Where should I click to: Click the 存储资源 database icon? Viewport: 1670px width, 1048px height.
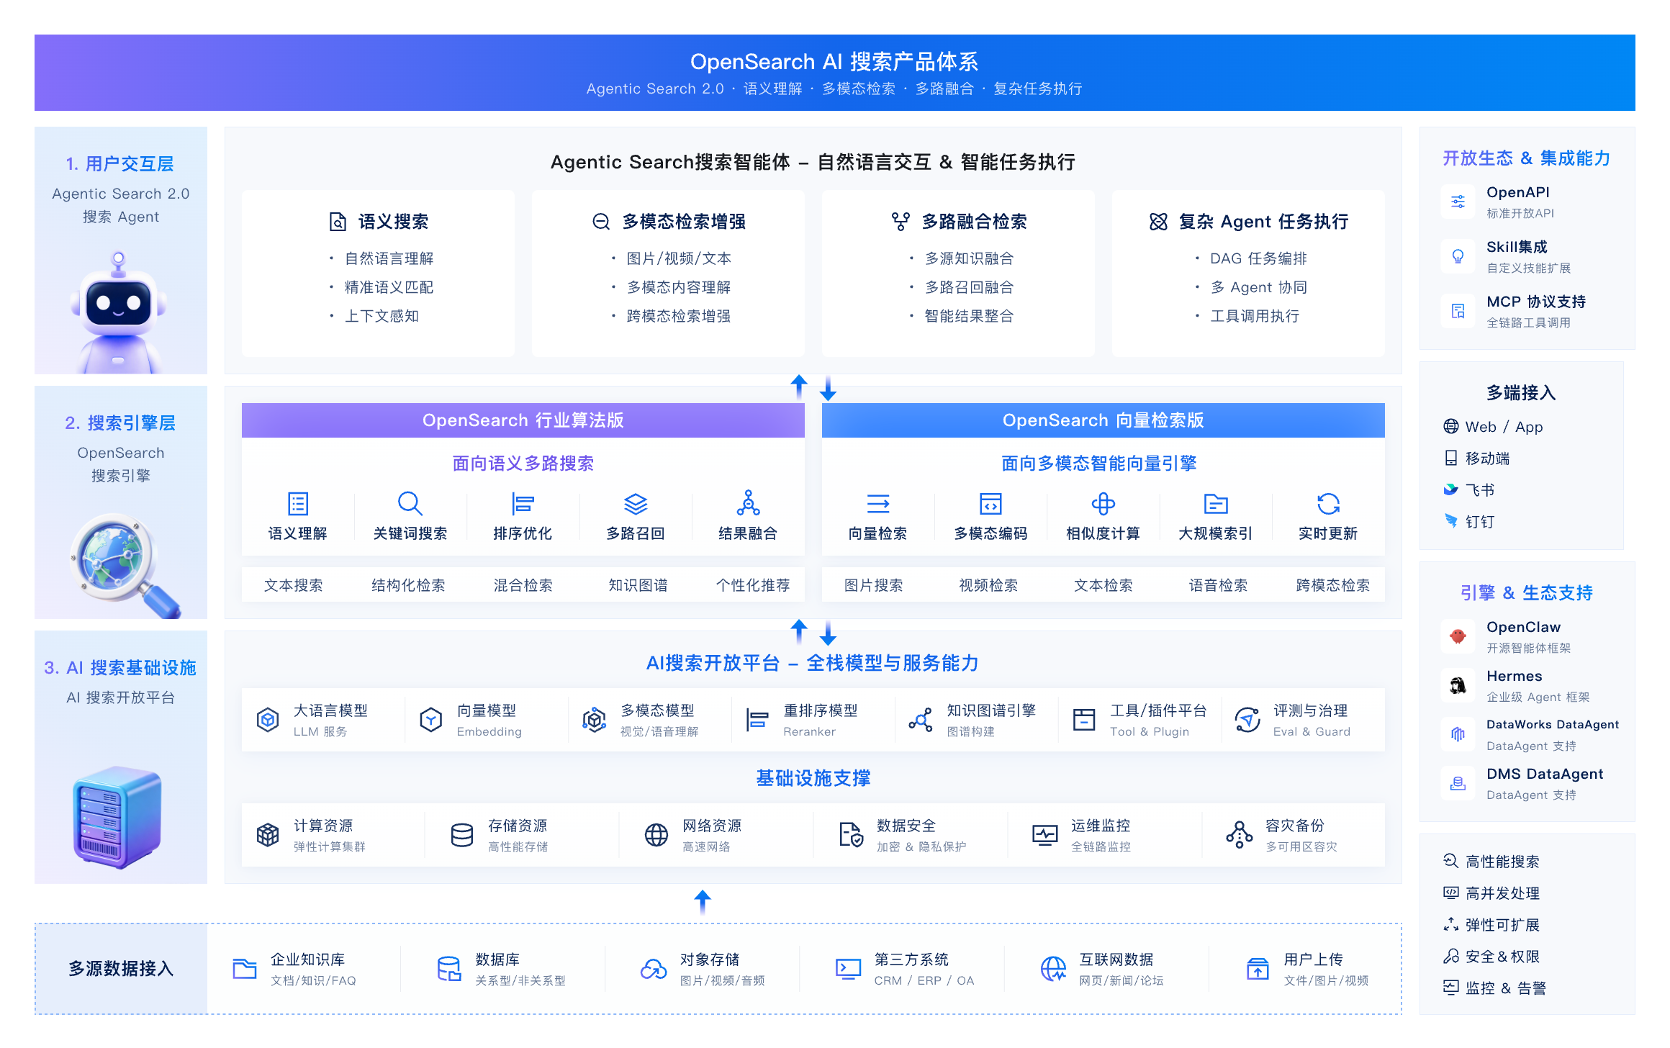(x=462, y=835)
